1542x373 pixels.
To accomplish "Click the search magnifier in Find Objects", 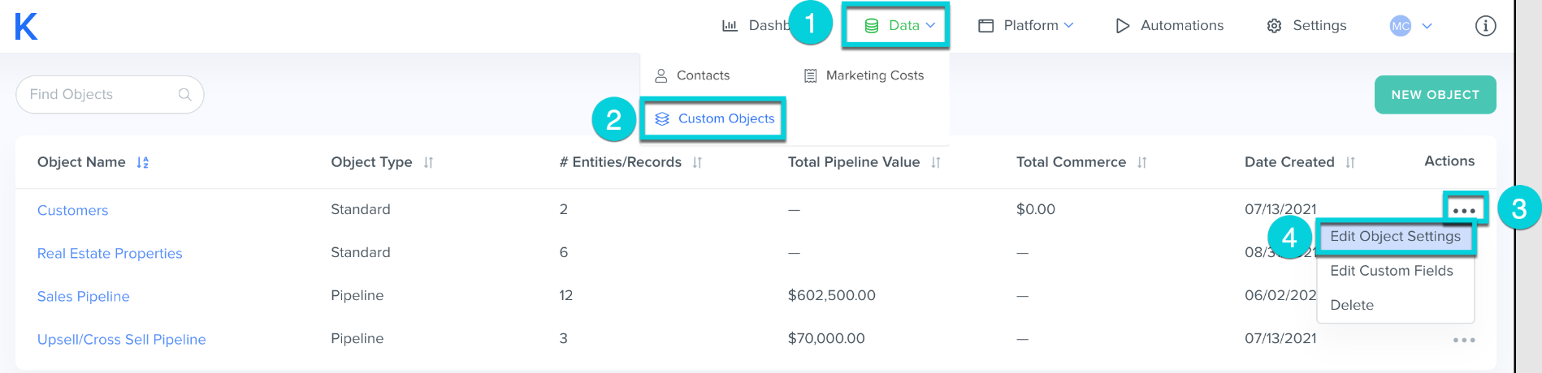I will tap(185, 95).
